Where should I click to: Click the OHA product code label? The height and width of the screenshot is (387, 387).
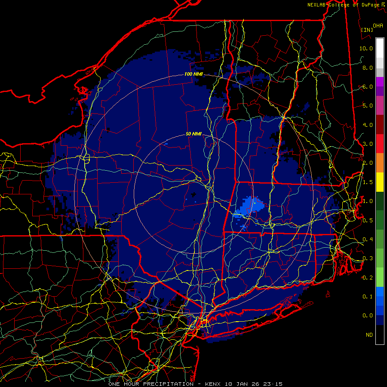pyautogui.click(x=378, y=25)
